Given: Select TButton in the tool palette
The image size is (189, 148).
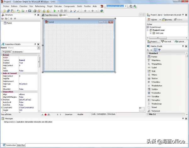Looking at the screenshot, I should pos(154,78).
